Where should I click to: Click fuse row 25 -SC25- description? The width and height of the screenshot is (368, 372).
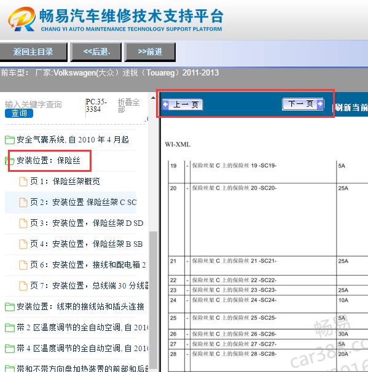pyautogui.click(x=234, y=318)
